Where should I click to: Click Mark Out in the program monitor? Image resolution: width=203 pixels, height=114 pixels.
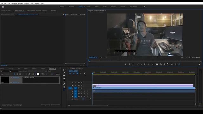tap(133, 64)
